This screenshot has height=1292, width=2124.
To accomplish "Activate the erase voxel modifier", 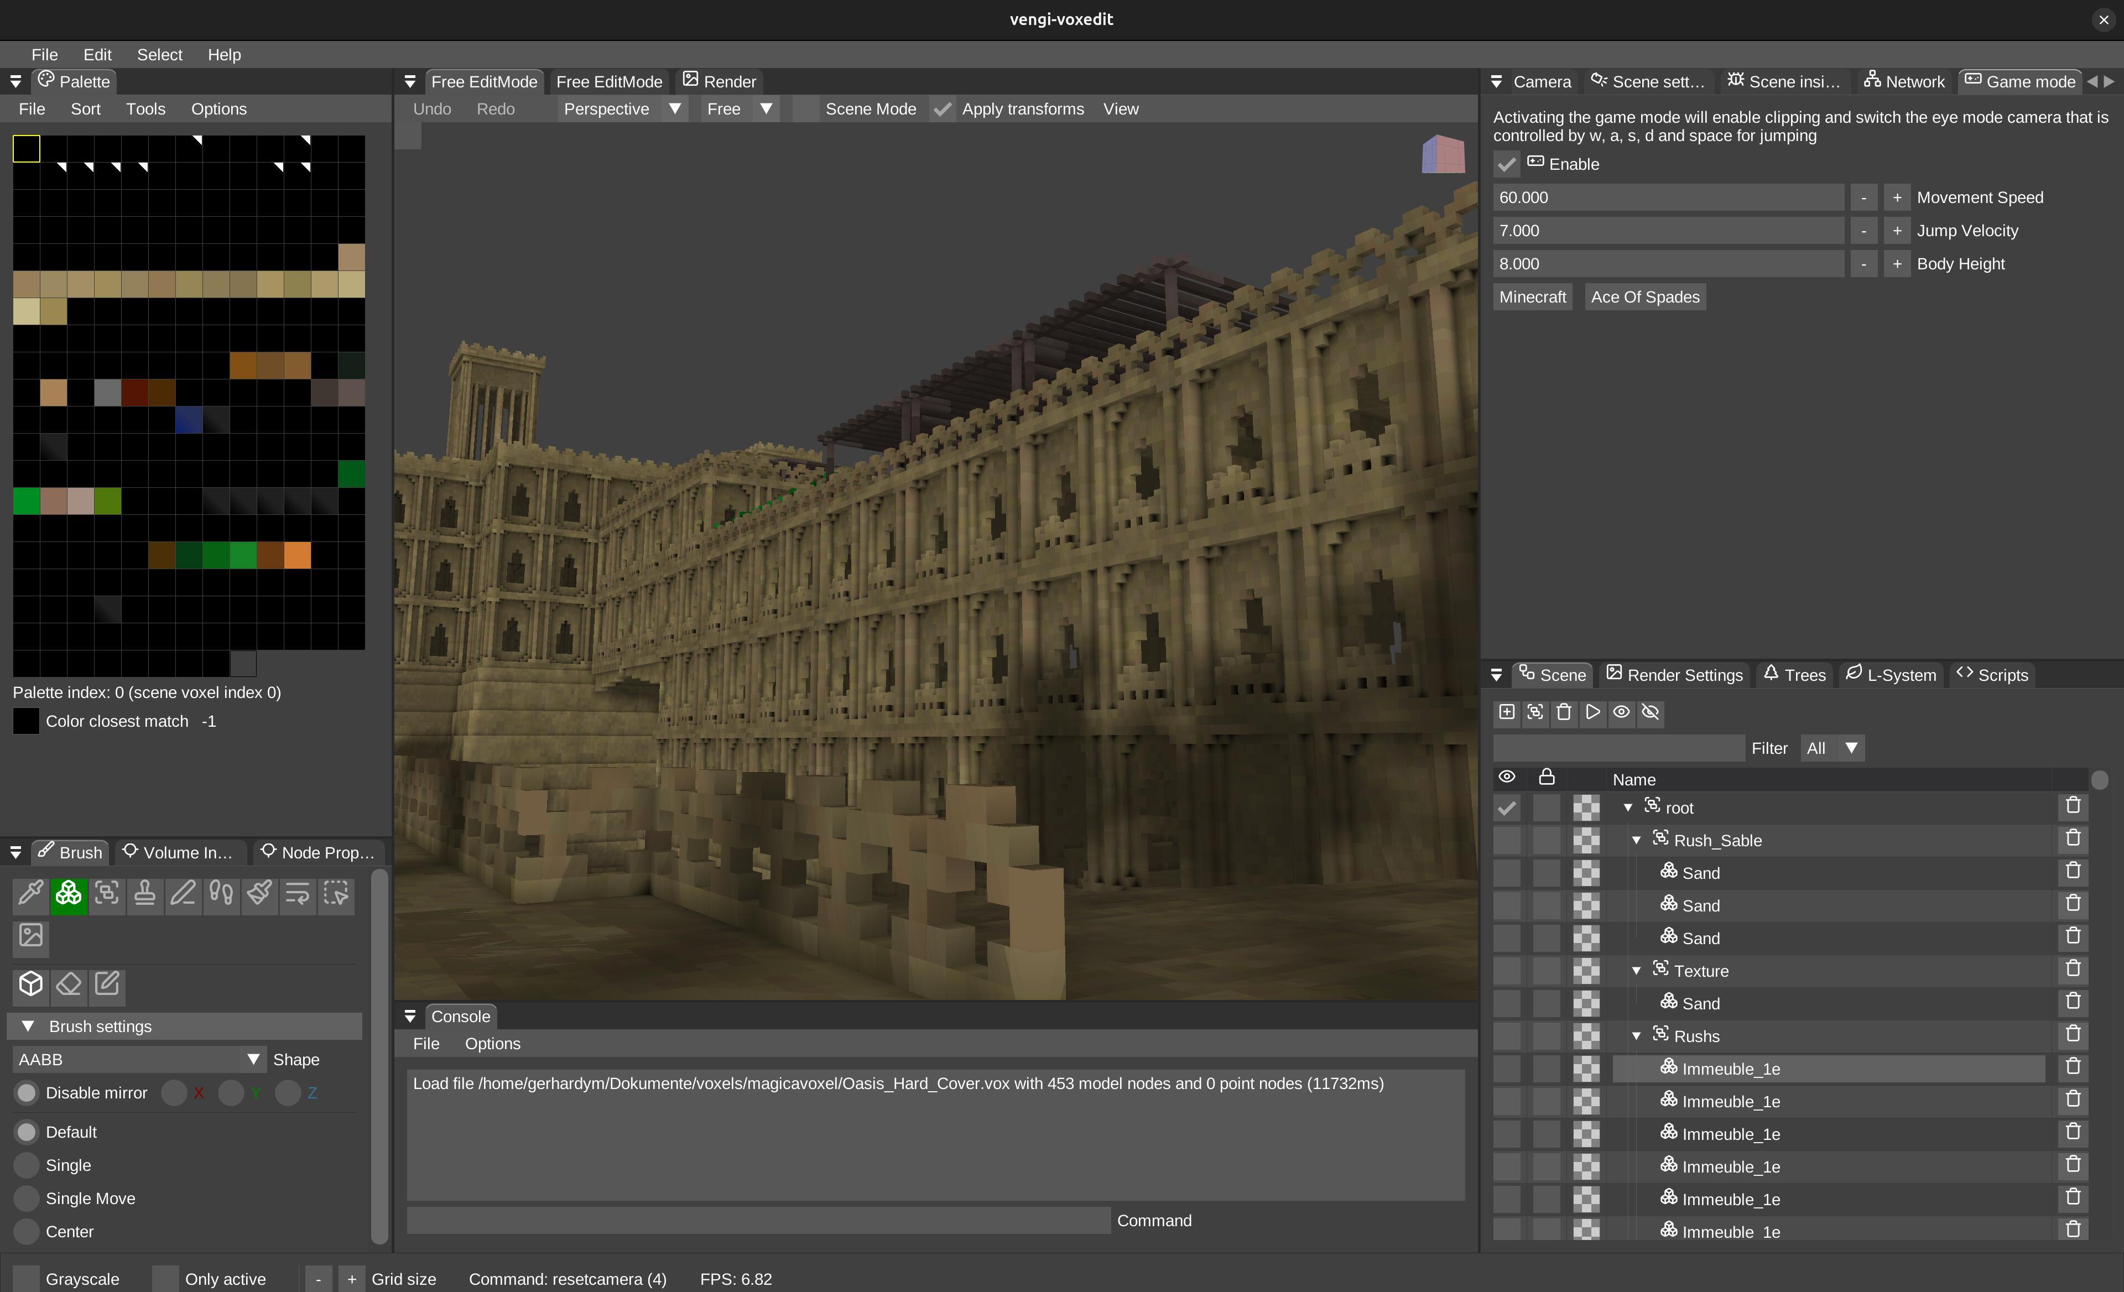I will (x=69, y=984).
